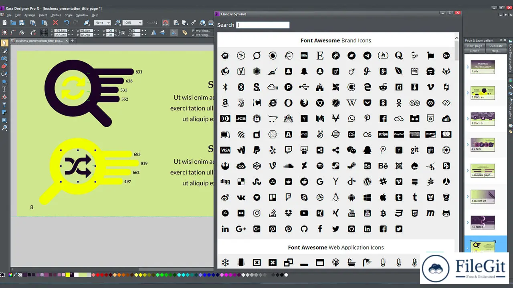Pick the Instagram camera symbol

pos(257,213)
